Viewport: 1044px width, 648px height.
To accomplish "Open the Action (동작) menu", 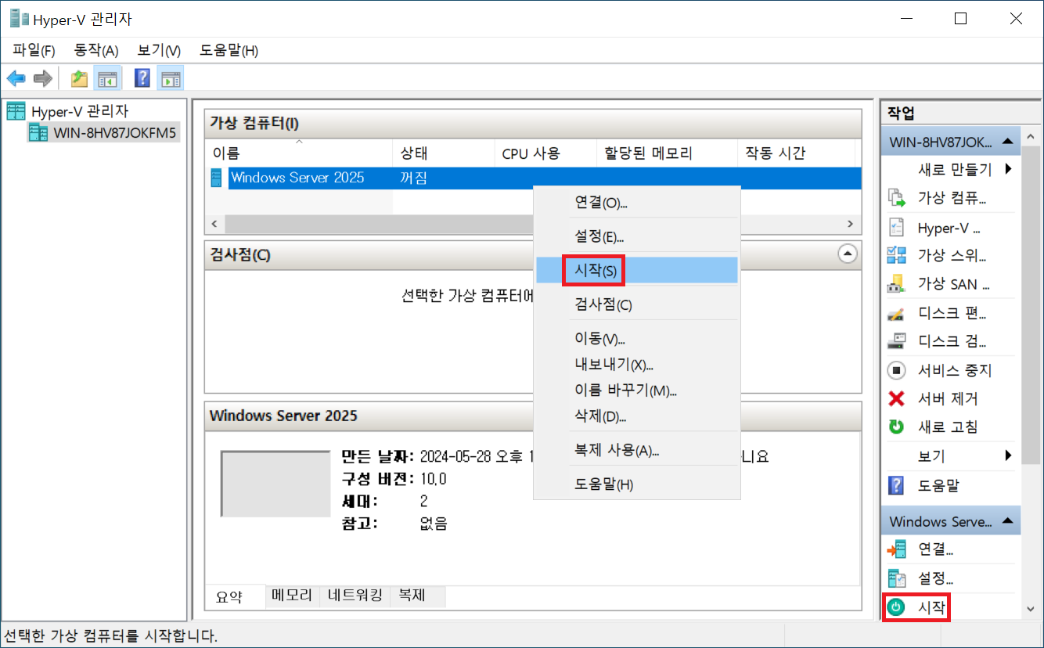I will (95, 51).
